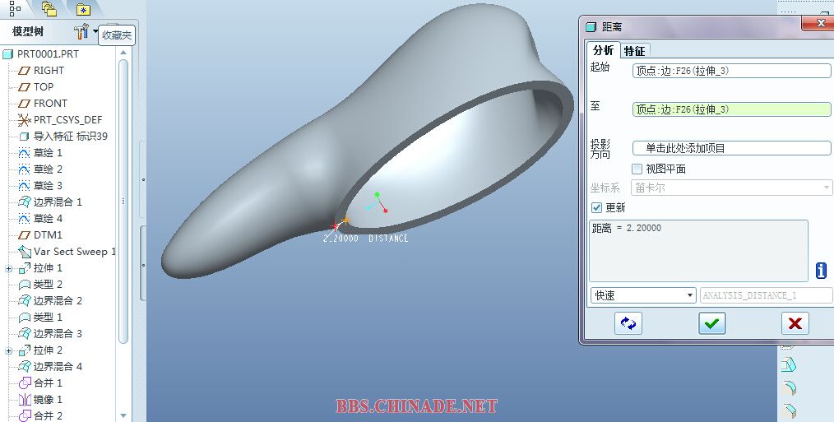Viewport: 834px width, 422px height.
Task: Click the ANALYSIS_DISTANCE_1 name field
Action: pyautogui.click(x=766, y=294)
